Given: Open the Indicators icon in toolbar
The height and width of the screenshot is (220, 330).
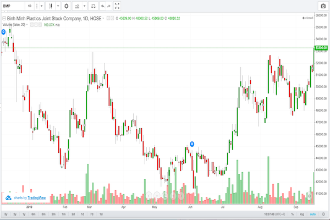Looking at the screenshot, I should coord(77,6).
